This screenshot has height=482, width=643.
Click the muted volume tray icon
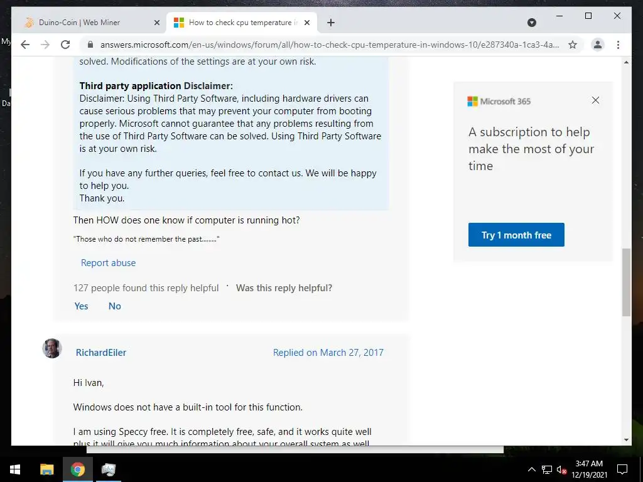click(561, 469)
